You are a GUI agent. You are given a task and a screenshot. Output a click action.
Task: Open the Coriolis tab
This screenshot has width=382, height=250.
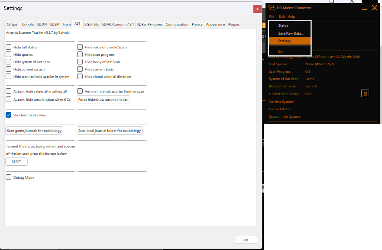click(28, 24)
